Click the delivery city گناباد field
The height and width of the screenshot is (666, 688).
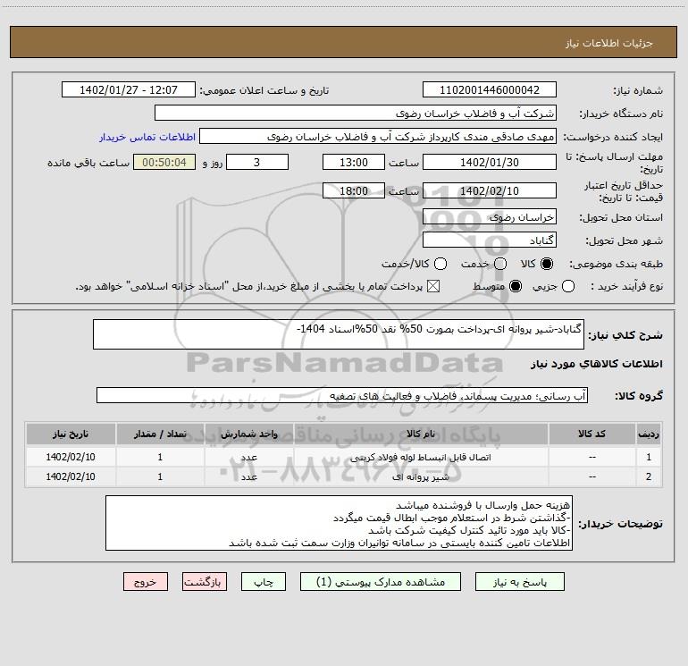(x=490, y=240)
